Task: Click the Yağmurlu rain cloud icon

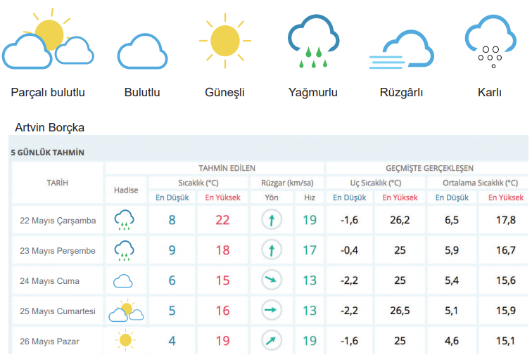Action: pos(313,44)
